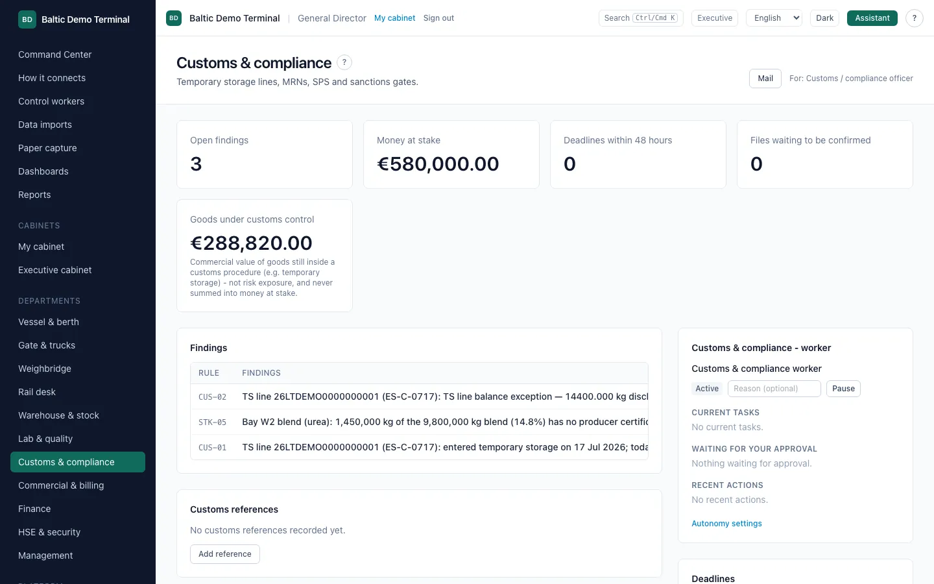Open Control workers page
Image resolution: width=934 pixels, height=584 pixels.
coord(78,101)
